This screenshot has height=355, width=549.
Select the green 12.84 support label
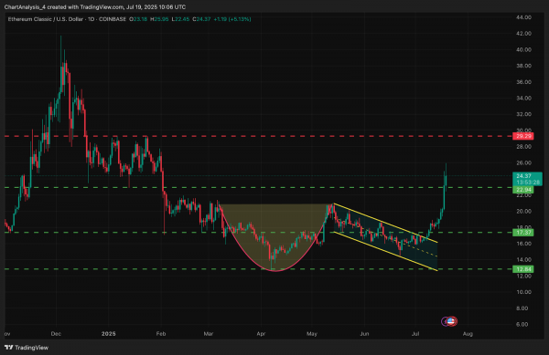(x=522, y=269)
